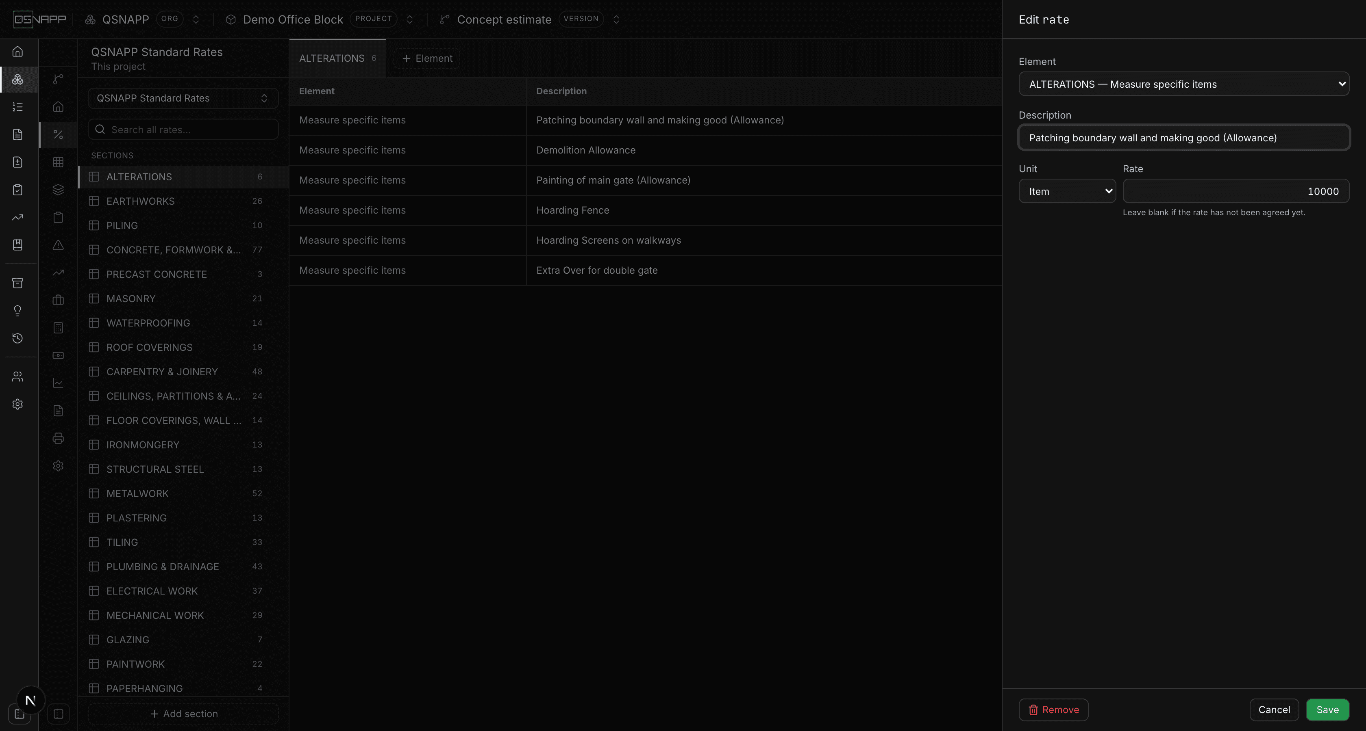Click the dashed + Element button
This screenshot has height=731, width=1366.
[427, 58]
